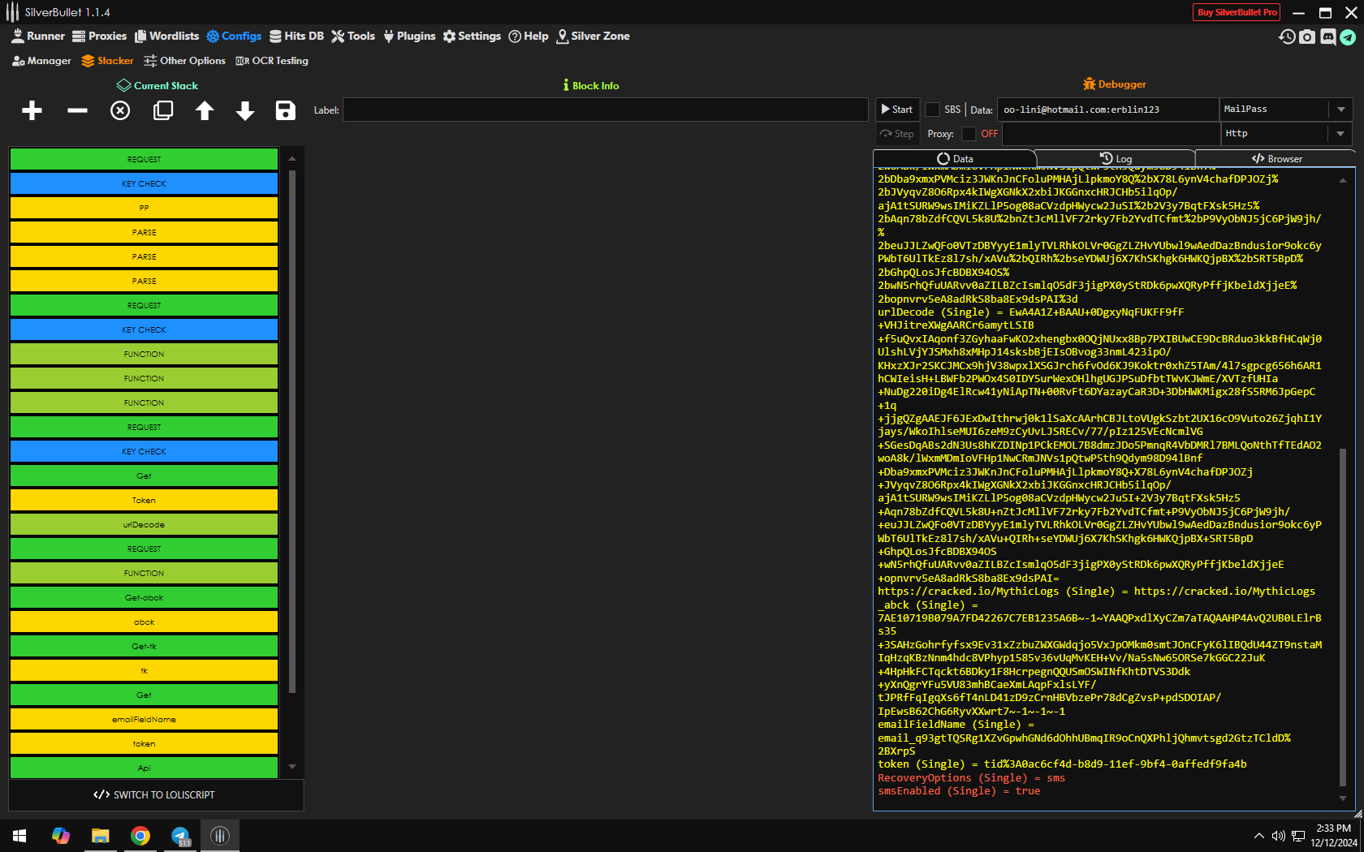Viewport: 1364px width, 852px height.
Task: Select the first REQUEST block
Action: coord(144,159)
